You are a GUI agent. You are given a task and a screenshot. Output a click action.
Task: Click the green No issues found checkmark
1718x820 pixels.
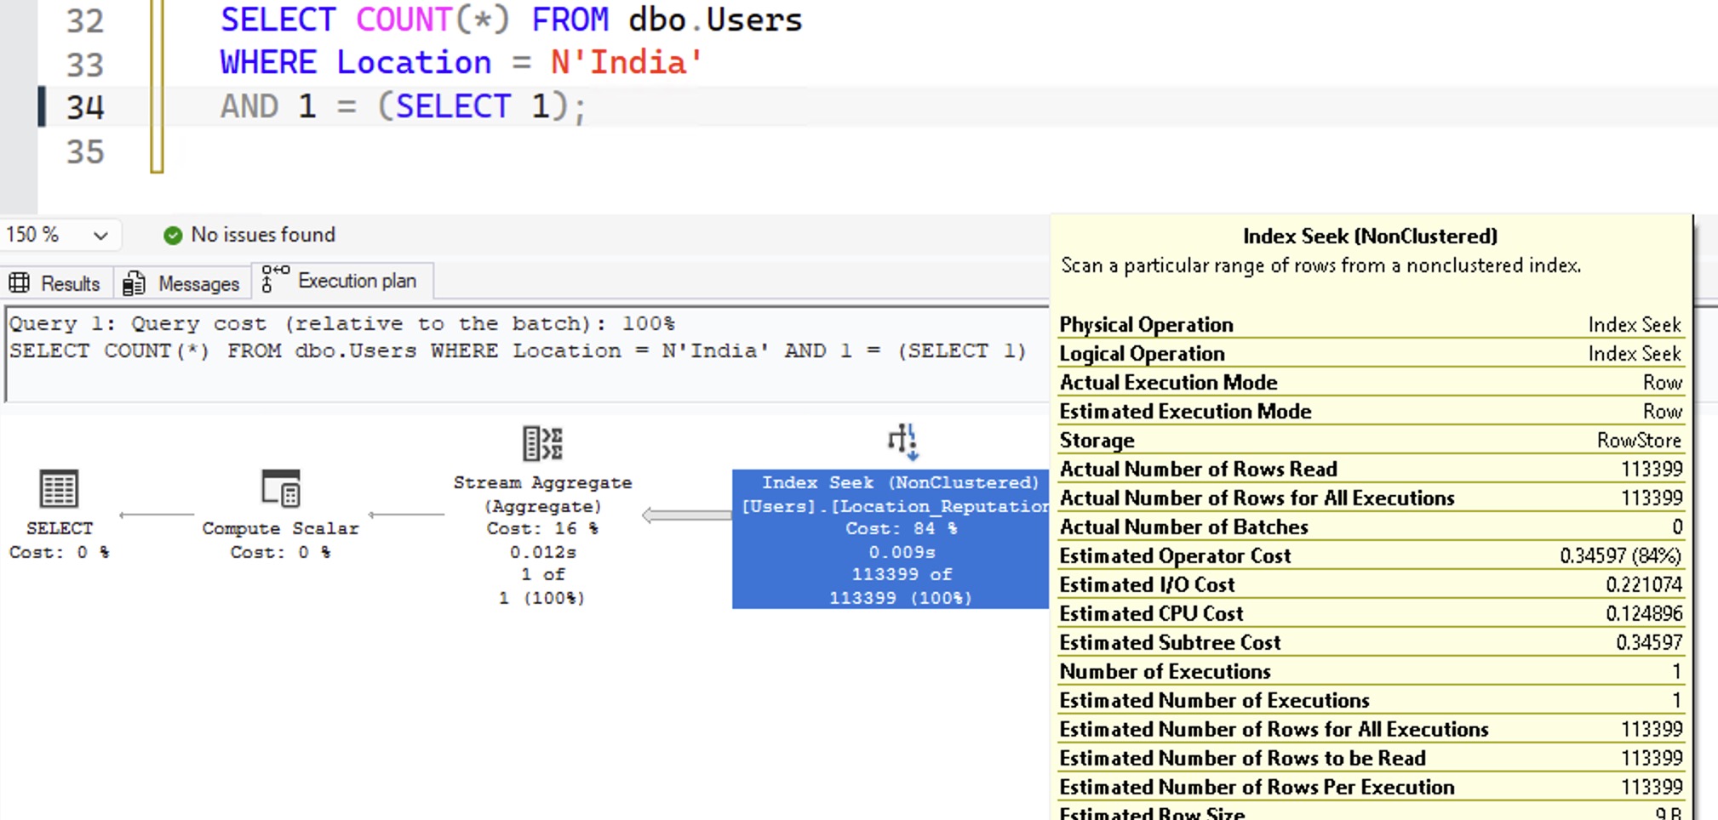173,236
